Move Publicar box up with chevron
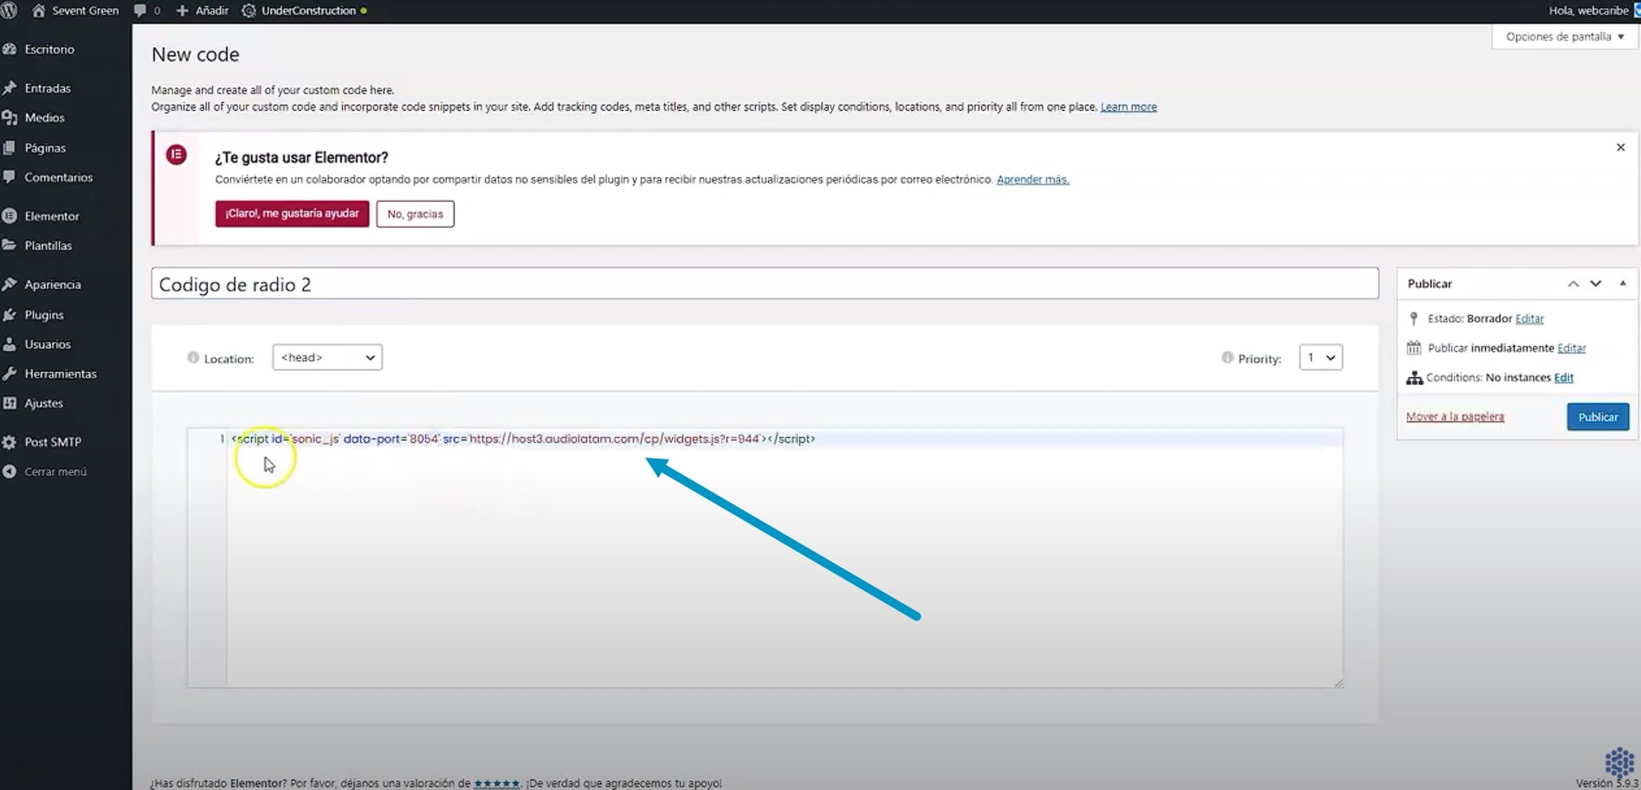This screenshot has height=790, width=1641. click(1573, 284)
